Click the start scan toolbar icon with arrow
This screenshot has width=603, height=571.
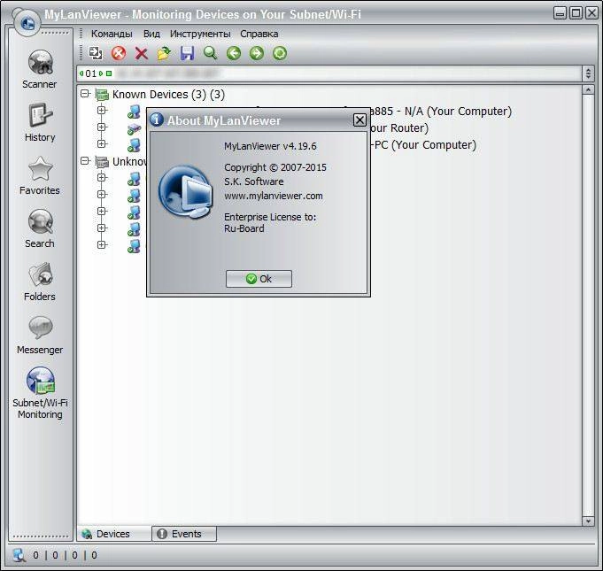96,53
